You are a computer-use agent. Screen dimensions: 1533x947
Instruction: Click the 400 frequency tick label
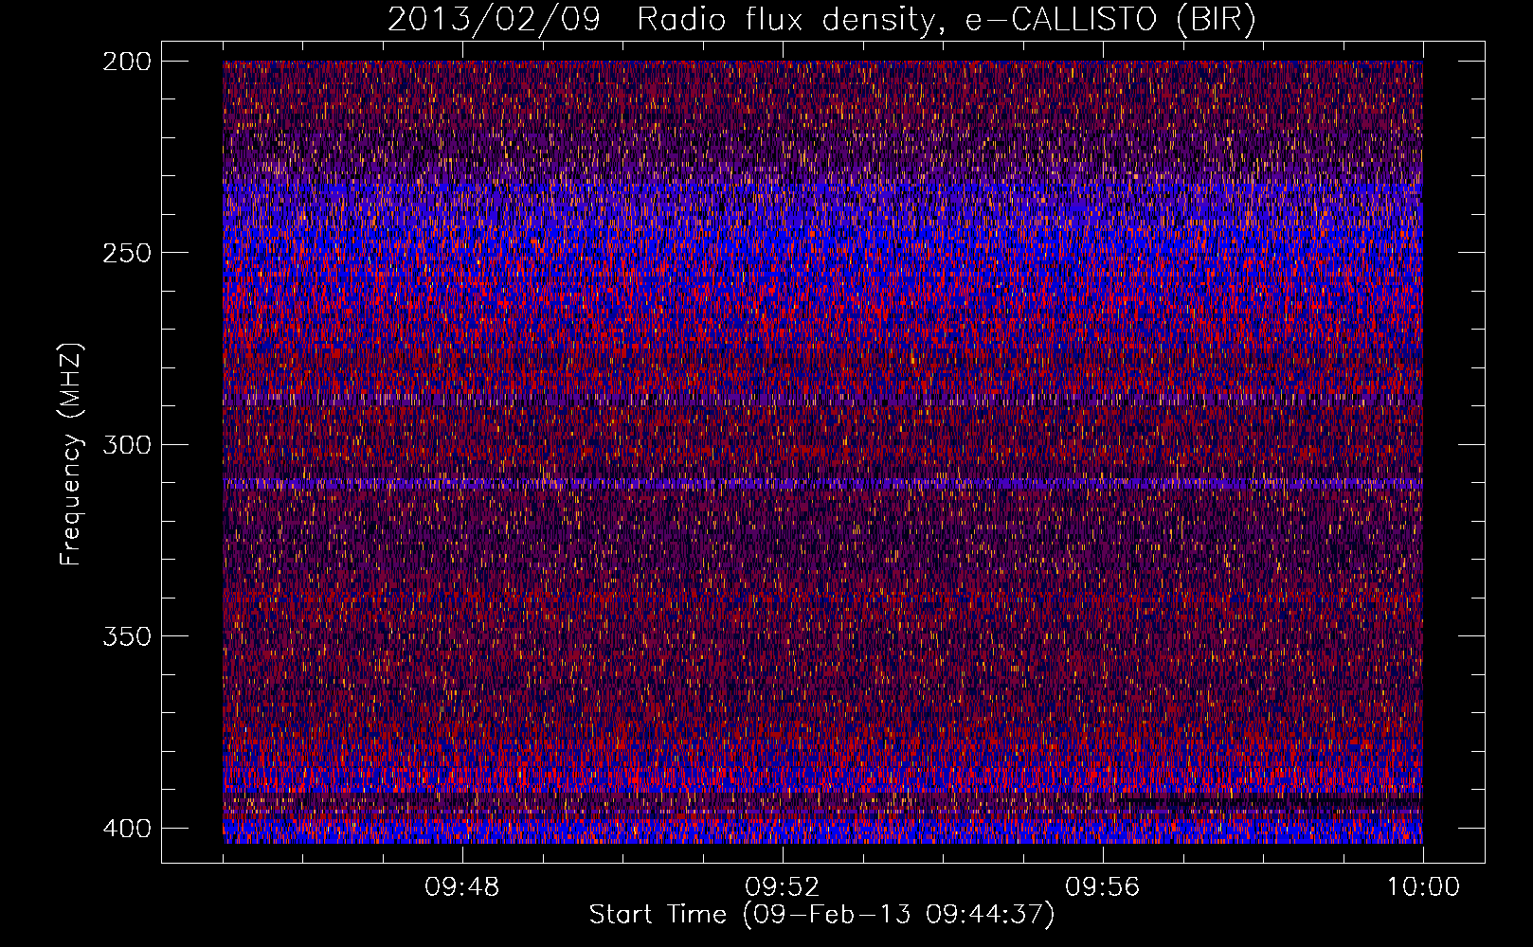coord(126,828)
